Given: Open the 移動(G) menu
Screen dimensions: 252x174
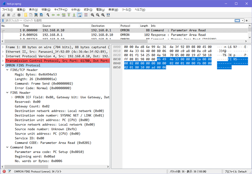Looking at the screenshot, I should (46, 10).
